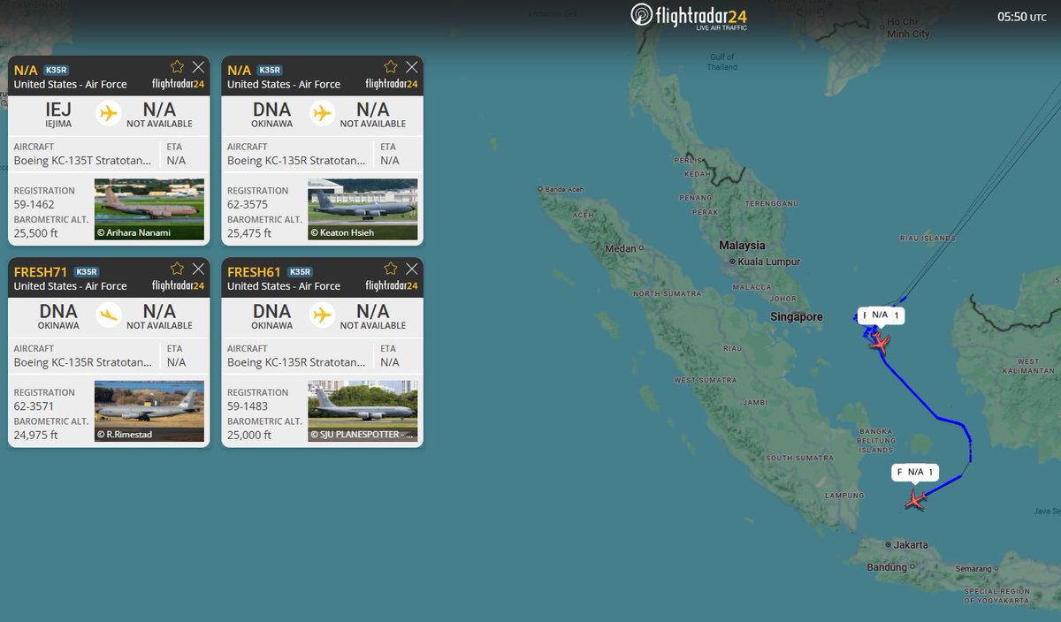Click Medan city label on map
1061x622 pixels.
pos(620,248)
